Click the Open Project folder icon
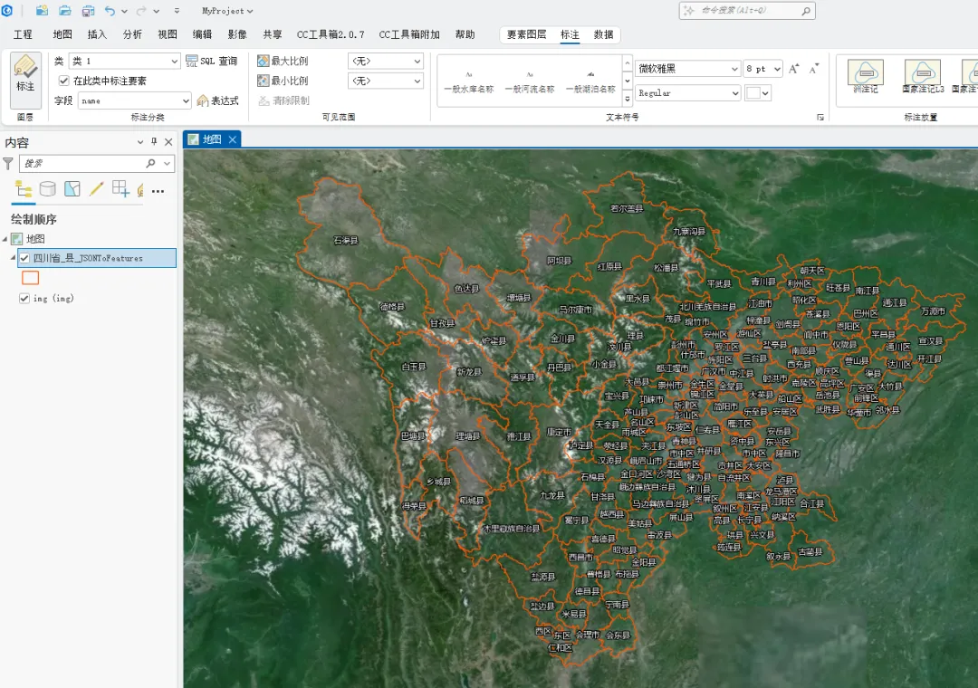The width and height of the screenshot is (978, 688). [65, 11]
